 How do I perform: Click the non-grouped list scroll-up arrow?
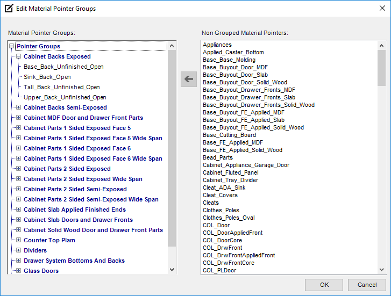point(382,45)
